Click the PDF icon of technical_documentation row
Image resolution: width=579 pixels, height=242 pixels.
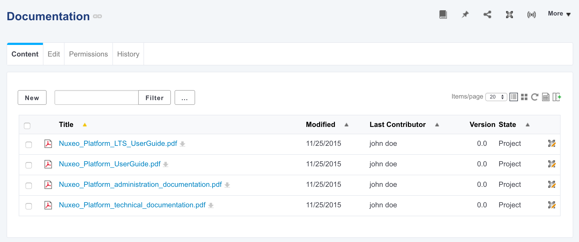[x=48, y=205]
